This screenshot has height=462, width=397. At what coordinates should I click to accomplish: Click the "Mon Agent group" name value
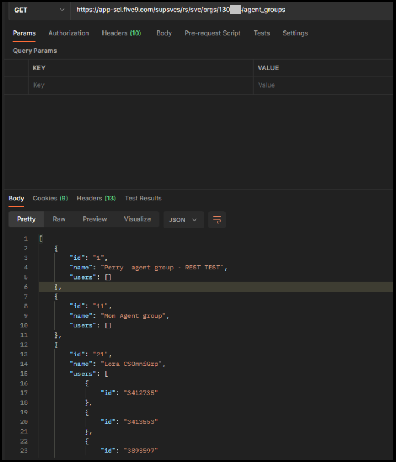click(133, 316)
